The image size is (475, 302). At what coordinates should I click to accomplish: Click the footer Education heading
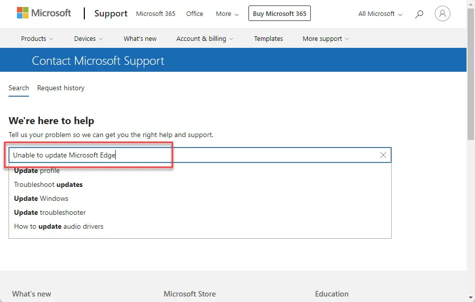pos(332,294)
